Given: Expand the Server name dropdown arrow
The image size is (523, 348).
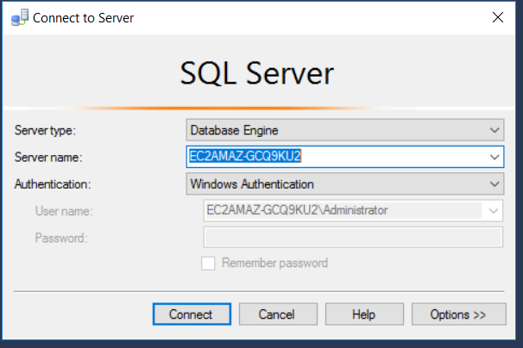Looking at the screenshot, I should click(495, 157).
